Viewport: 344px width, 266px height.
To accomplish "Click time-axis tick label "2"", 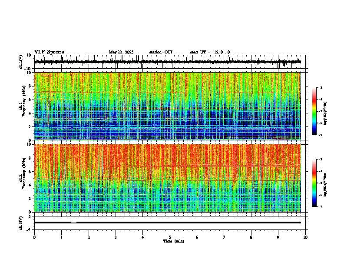I will [x=89, y=237].
